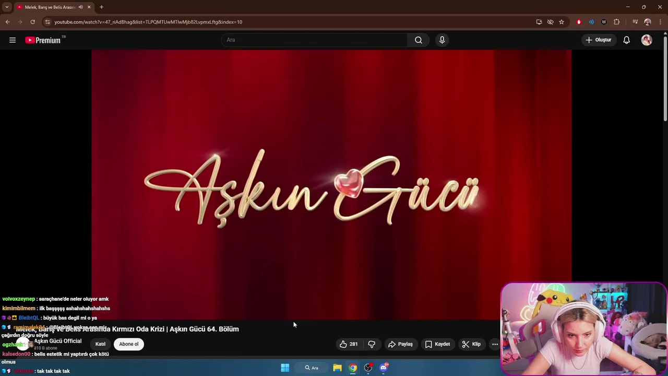Open OBS Studio from taskbar
The height and width of the screenshot is (376, 668).
tap(368, 368)
